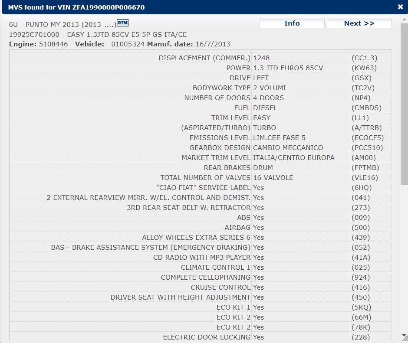Select 'ITALIA/CENTRO EUROPA' market value
The width and height of the screenshot is (408, 343).
coord(293,157)
